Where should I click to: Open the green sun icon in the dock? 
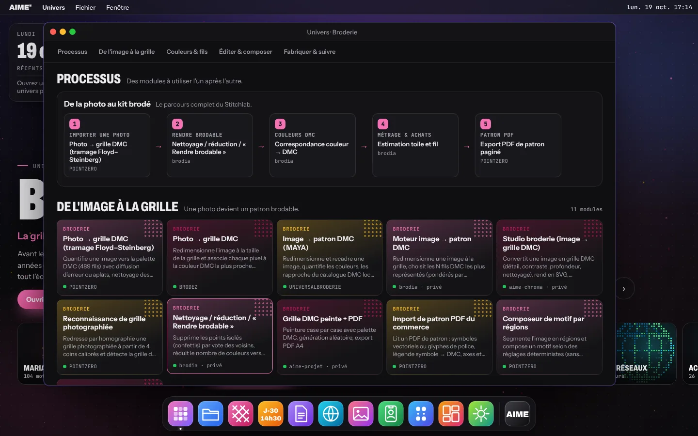pyautogui.click(x=481, y=414)
